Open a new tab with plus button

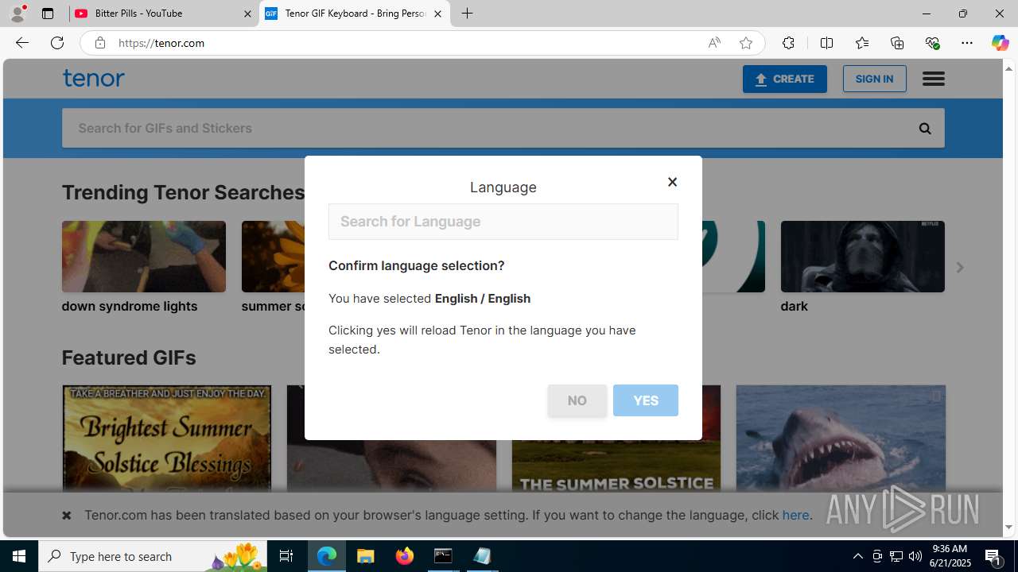pyautogui.click(x=468, y=14)
